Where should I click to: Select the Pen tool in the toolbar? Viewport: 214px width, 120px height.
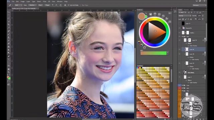pyautogui.click(x=9, y=56)
